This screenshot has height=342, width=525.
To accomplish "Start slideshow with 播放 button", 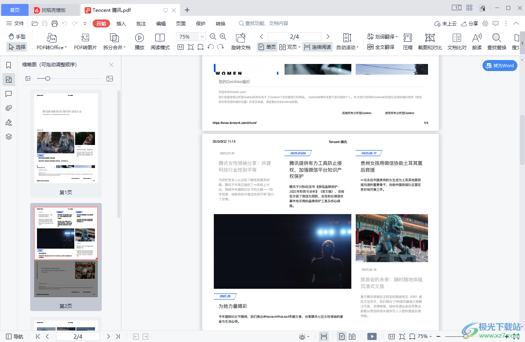I will 139,42.
